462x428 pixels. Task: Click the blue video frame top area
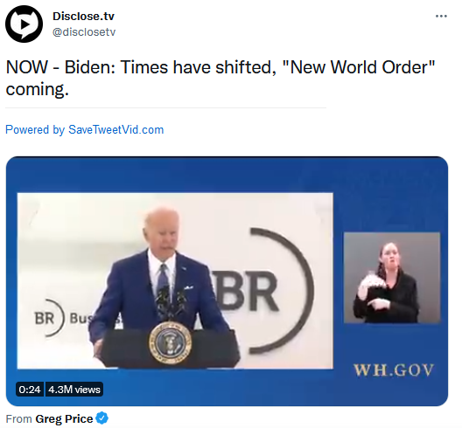coord(227,175)
